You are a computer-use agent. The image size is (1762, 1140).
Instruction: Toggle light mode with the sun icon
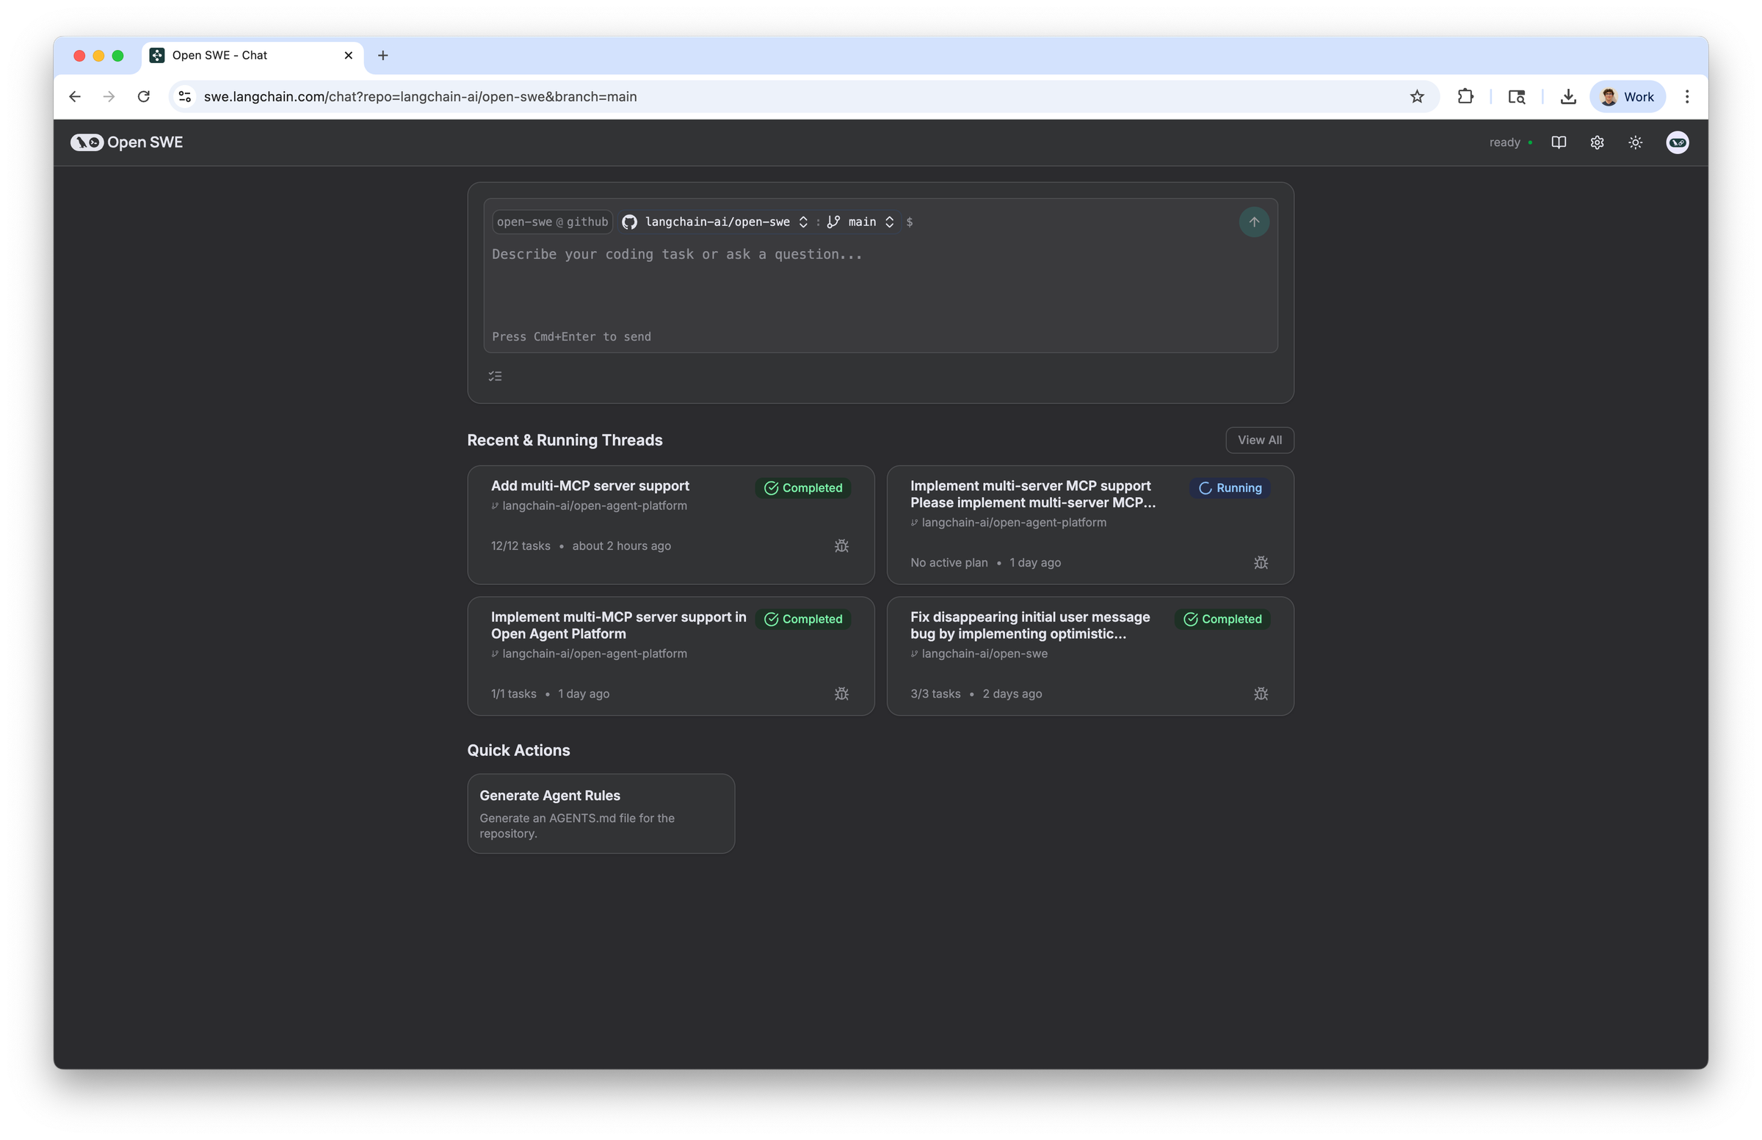point(1636,142)
